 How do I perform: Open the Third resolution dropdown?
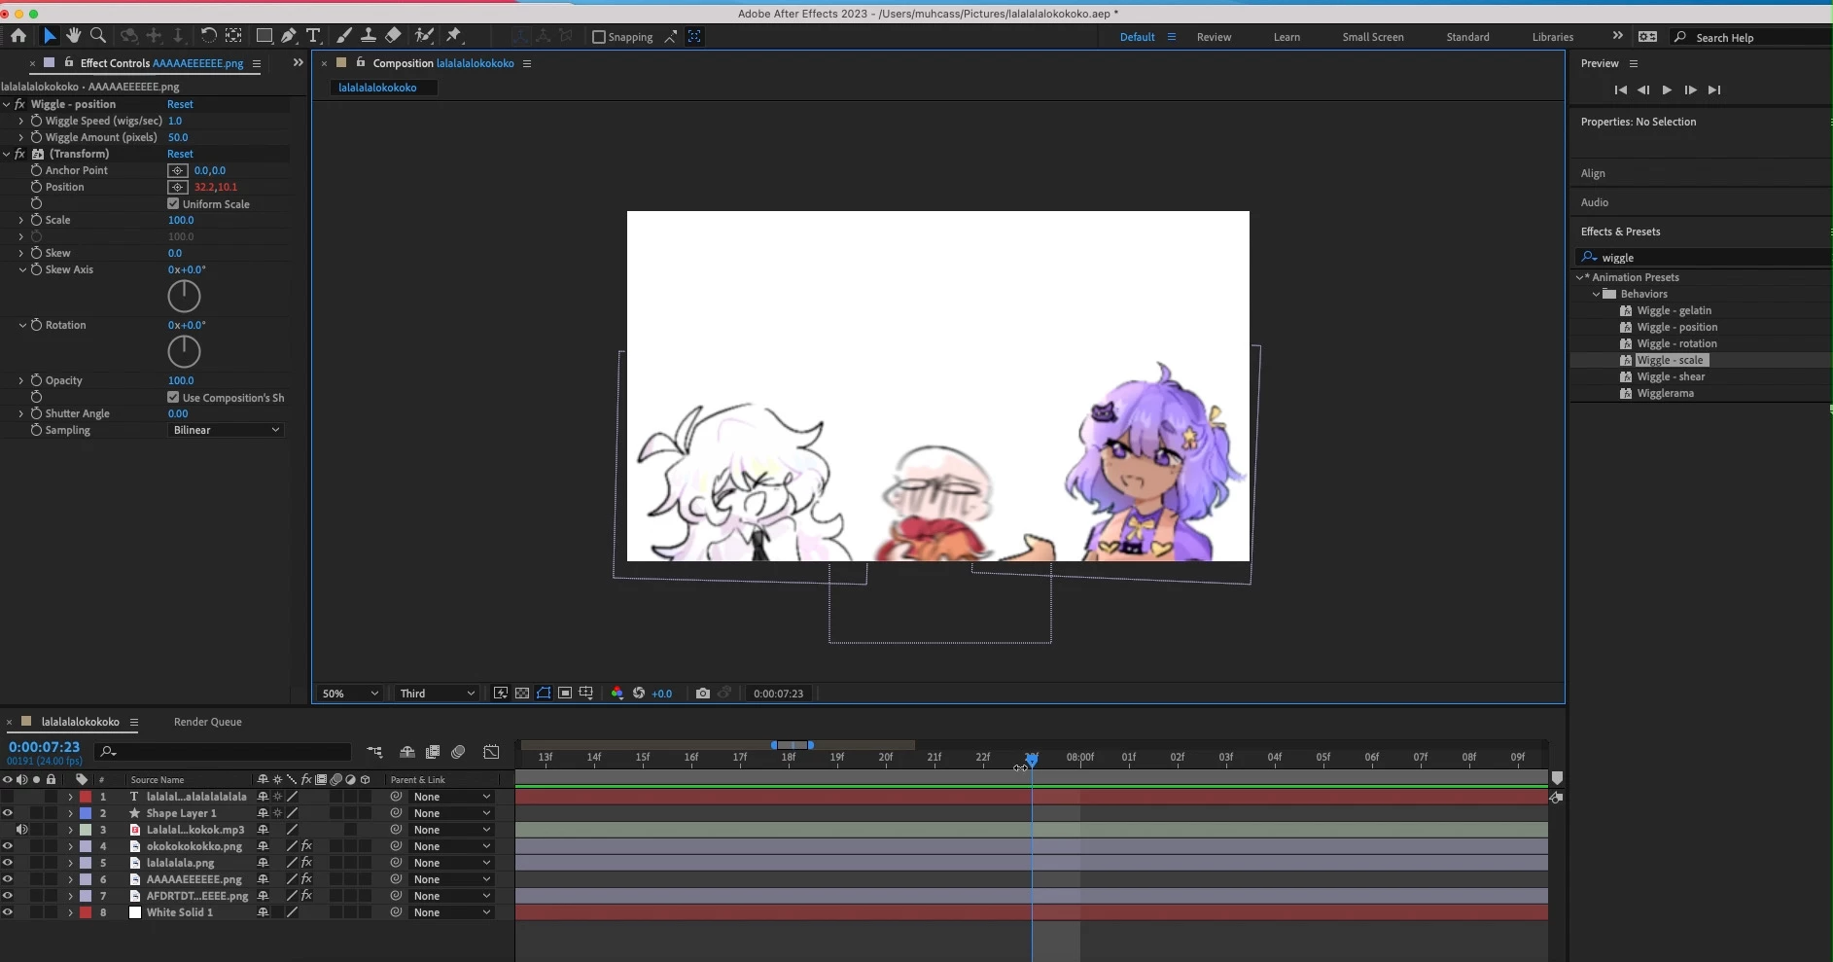tap(438, 694)
